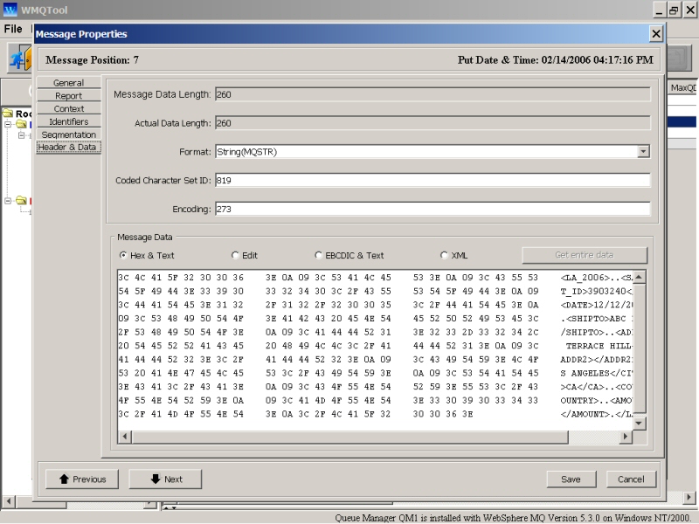Click the Previous button
This screenshot has width=699, height=524.
(x=82, y=479)
